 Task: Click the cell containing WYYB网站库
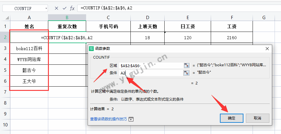click(x=29, y=59)
